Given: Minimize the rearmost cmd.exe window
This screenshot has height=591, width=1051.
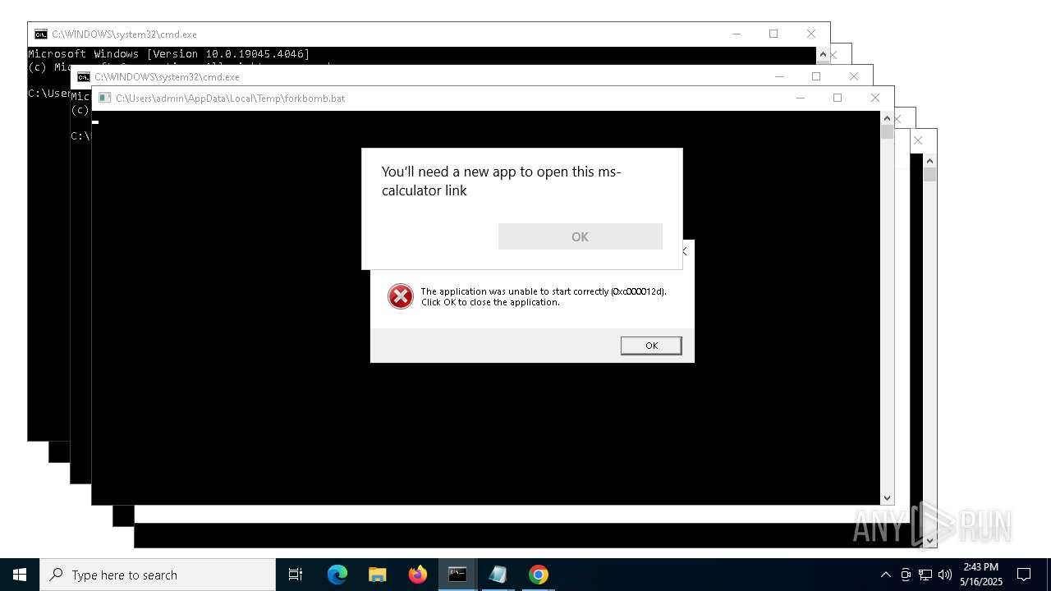Looking at the screenshot, I should (737, 34).
